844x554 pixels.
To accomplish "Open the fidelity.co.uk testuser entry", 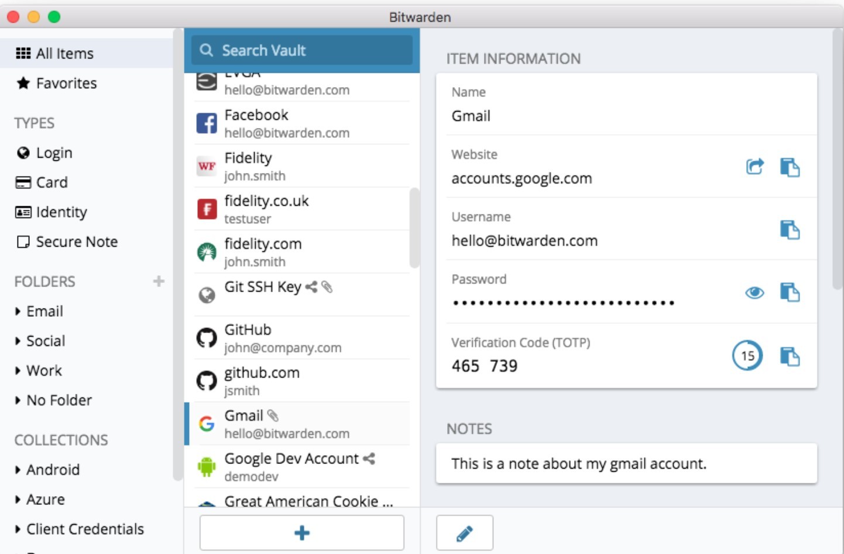I will (x=302, y=209).
